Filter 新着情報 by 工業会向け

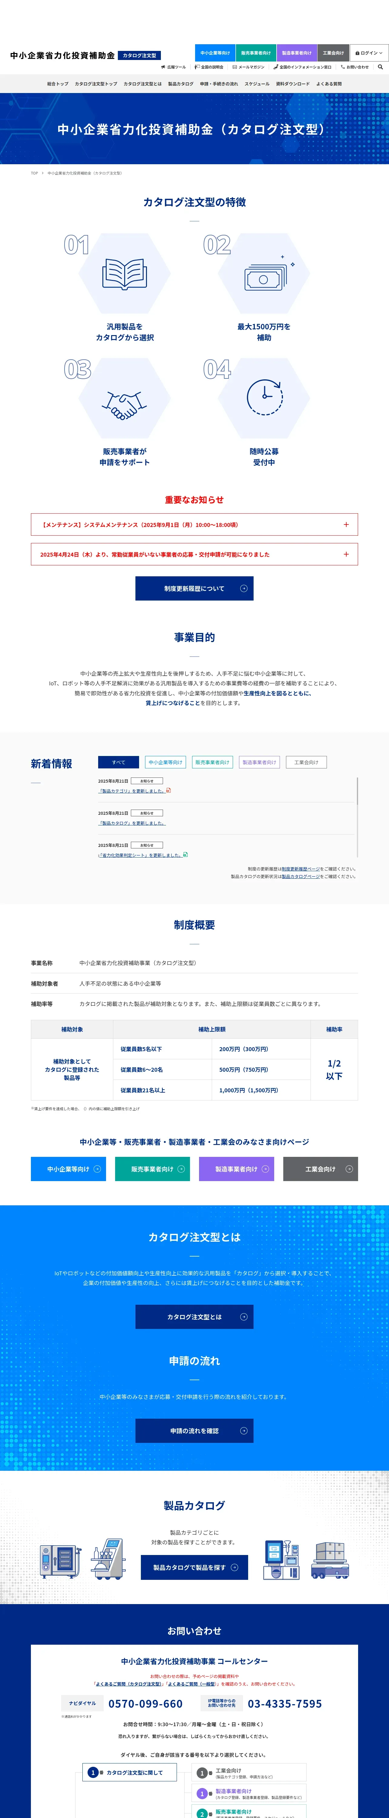coord(306,762)
